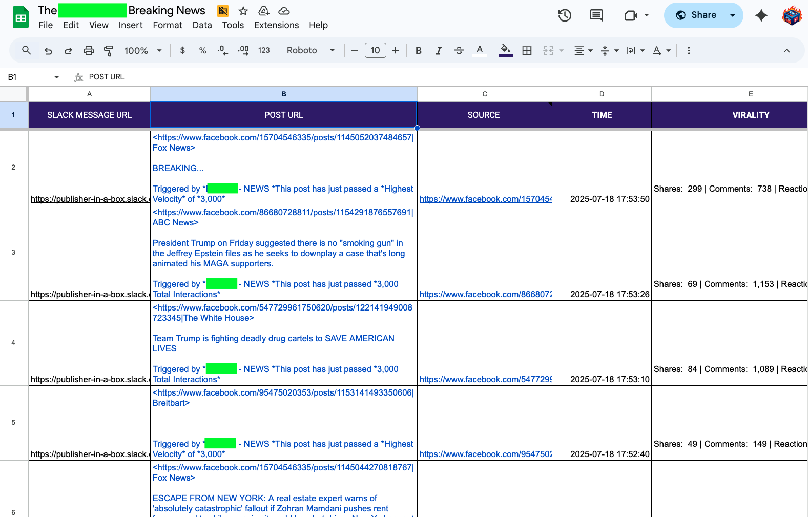This screenshot has width=808, height=517.
Task: Check the cloud document status icon
Action: (x=284, y=11)
